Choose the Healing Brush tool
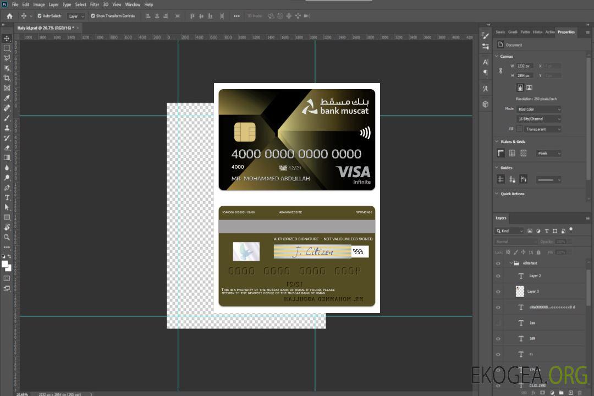Viewport: 594px width, 396px height. (7, 108)
